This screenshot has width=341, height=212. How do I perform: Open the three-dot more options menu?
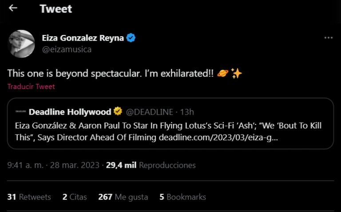[x=328, y=38]
